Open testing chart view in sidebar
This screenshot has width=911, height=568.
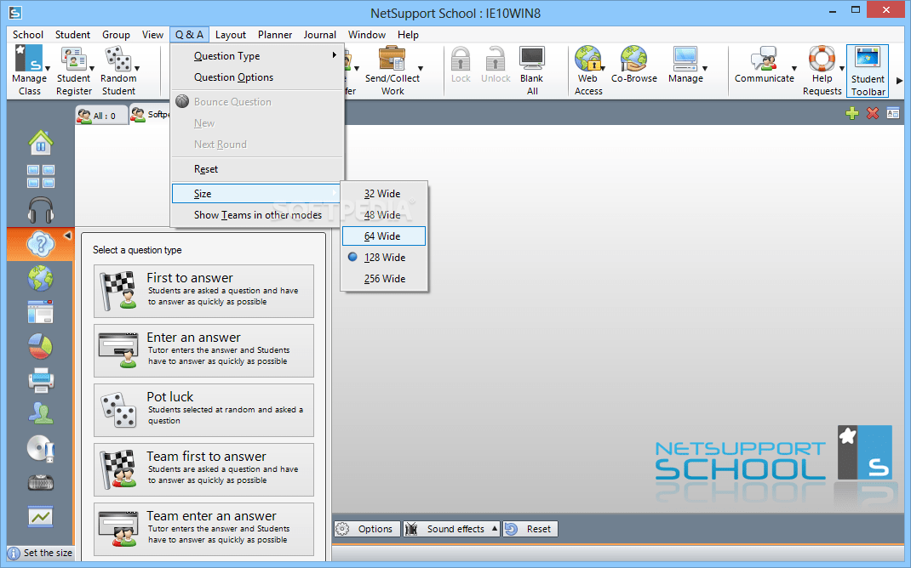[41, 516]
